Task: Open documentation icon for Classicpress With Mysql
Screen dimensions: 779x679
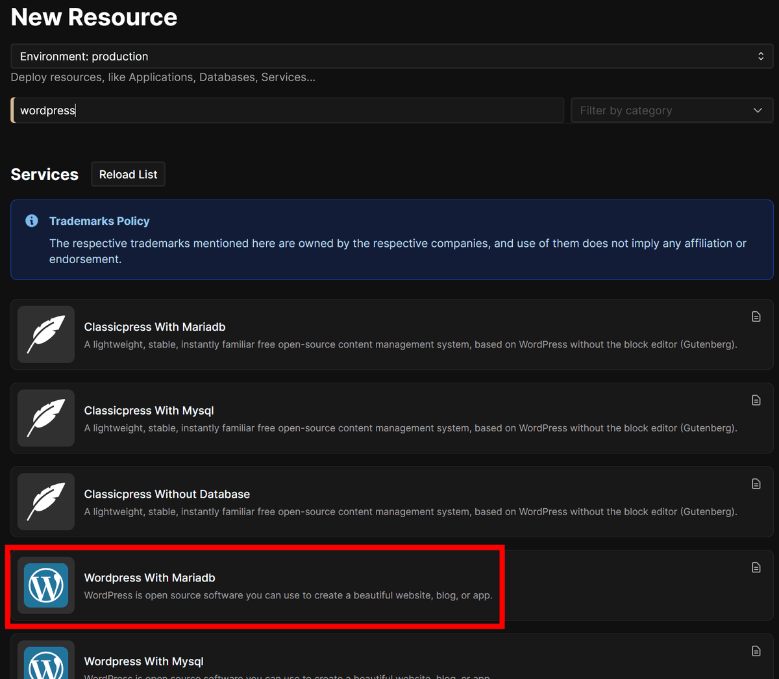Action: pyautogui.click(x=756, y=400)
